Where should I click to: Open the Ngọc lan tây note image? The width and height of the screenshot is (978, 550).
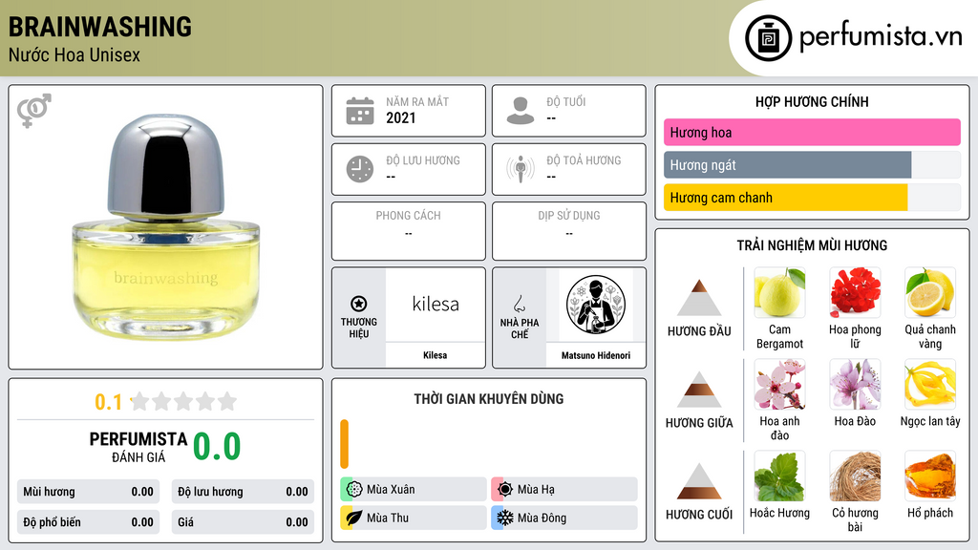tap(930, 384)
